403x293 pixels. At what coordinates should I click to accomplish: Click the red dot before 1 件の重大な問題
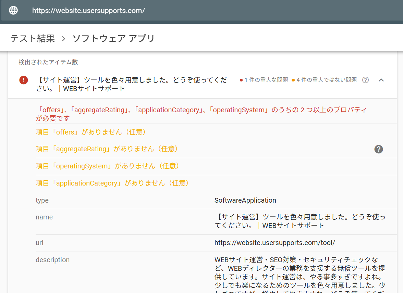(x=241, y=80)
